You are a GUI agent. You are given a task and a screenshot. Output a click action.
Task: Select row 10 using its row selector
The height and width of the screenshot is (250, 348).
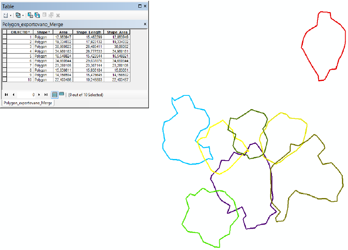coord(4,79)
